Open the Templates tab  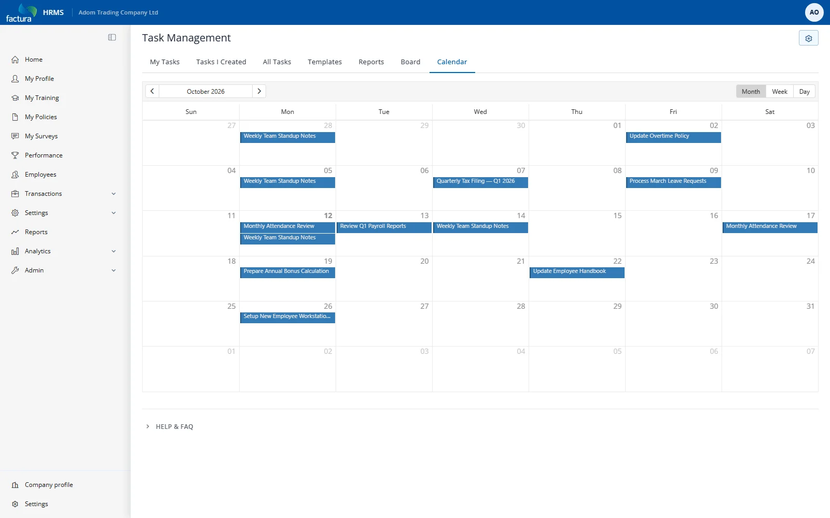pos(325,62)
